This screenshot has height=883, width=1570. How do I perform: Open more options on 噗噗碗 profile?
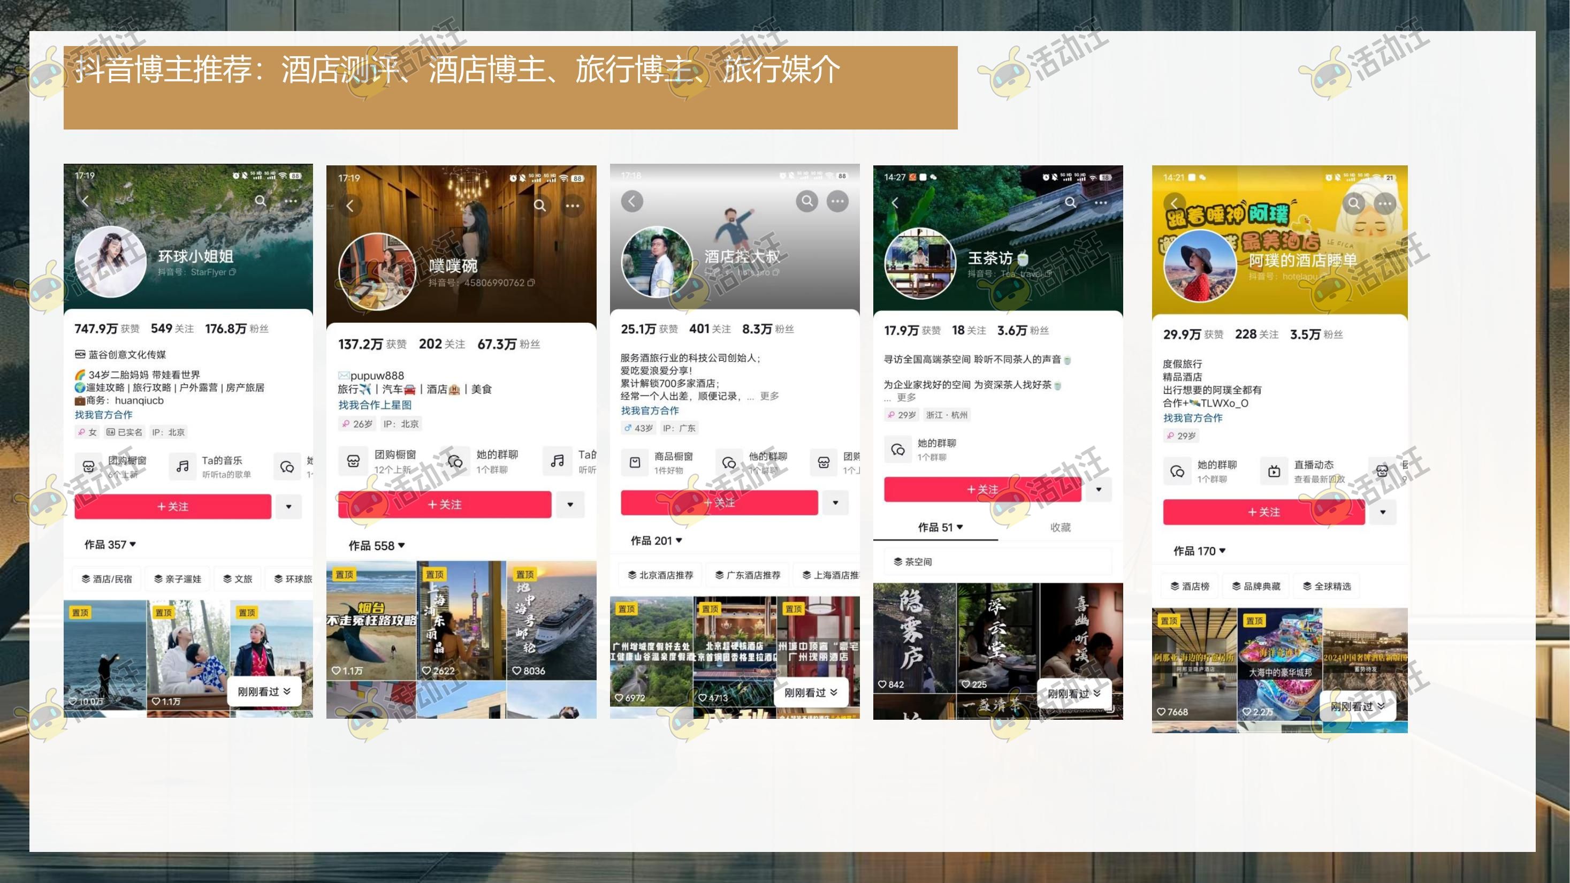tap(572, 205)
